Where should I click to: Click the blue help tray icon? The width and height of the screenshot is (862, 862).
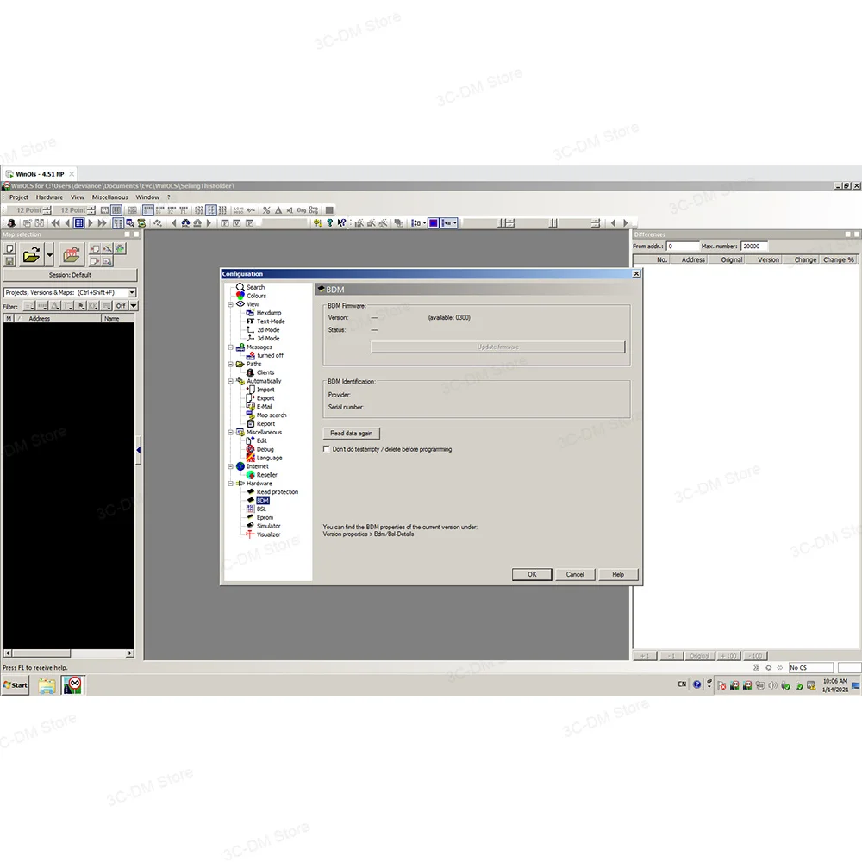click(697, 684)
